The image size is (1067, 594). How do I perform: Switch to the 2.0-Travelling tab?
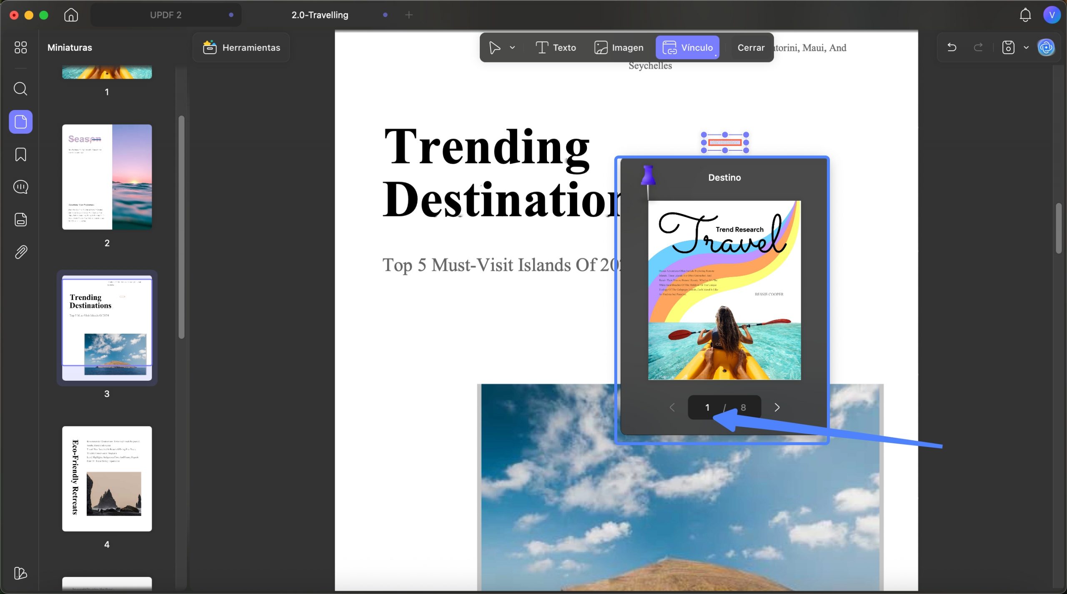[320, 15]
